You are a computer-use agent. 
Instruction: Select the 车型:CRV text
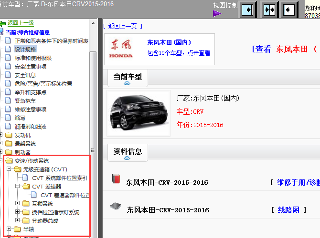pyautogui.click(x=190, y=112)
